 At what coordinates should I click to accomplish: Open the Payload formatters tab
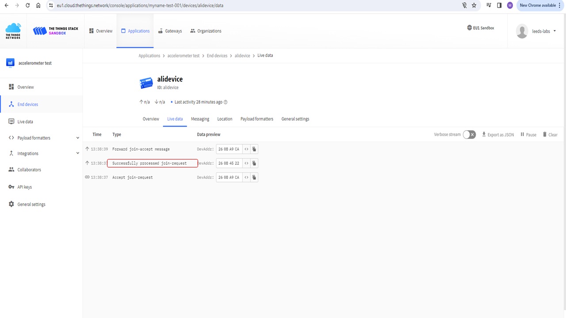257,119
